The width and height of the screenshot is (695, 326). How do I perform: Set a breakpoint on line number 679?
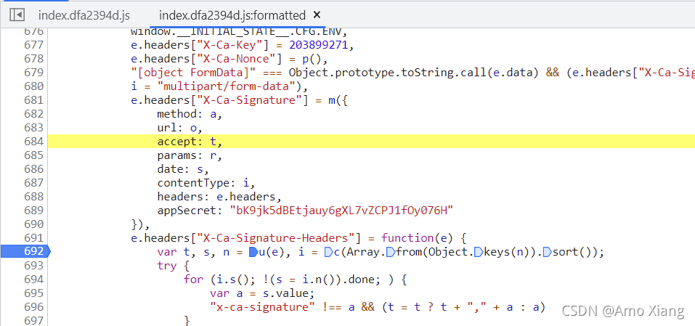[34, 72]
